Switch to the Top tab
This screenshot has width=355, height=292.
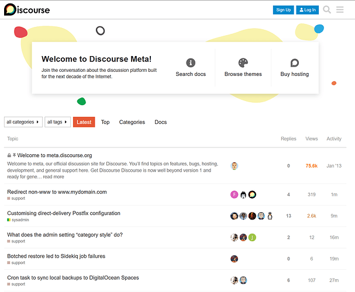pyautogui.click(x=105, y=122)
